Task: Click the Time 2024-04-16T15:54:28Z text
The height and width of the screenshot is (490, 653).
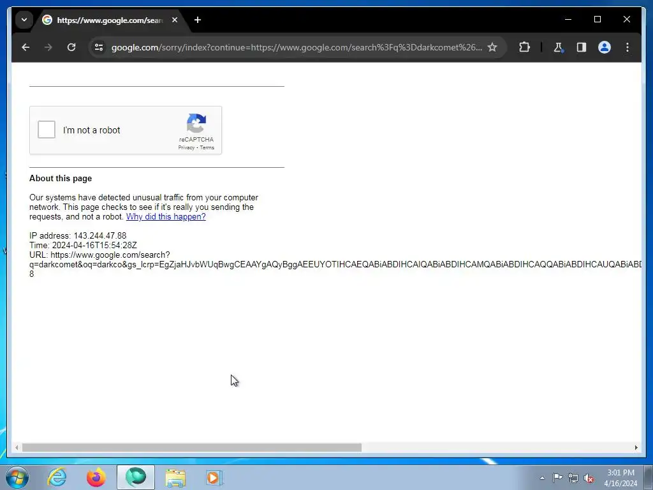Action: pos(83,246)
